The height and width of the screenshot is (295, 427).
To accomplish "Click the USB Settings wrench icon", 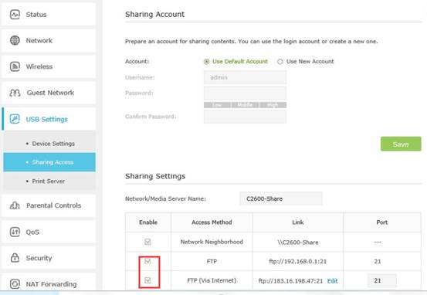I will coord(15,119).
